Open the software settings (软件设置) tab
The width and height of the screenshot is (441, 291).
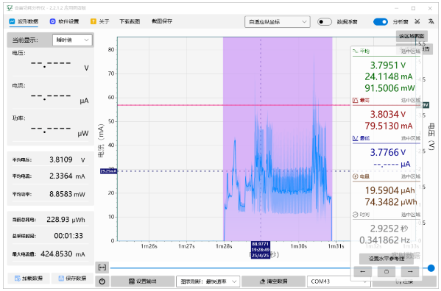click(64, 21)
